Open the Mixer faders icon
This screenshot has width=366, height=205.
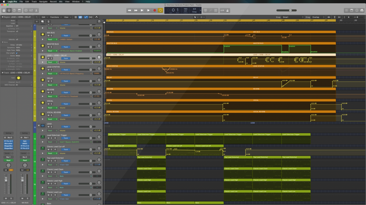click(x=31, y=11)
